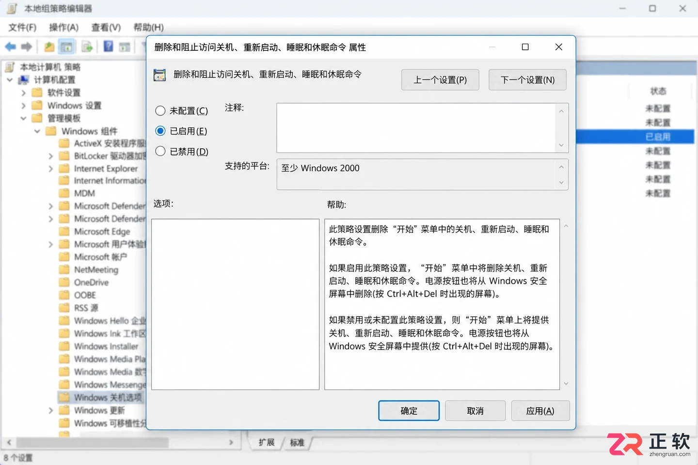Open the 操作(A) menu
This screenshot has width=698, height=465.
[x=63, y=27]
